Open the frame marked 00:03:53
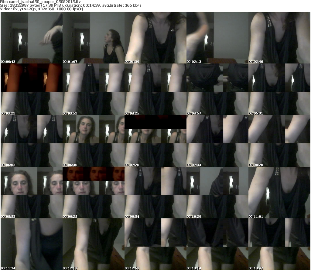 tap(94, 89)
